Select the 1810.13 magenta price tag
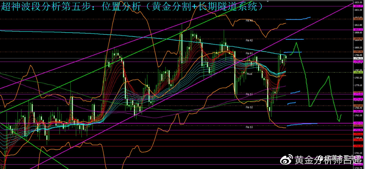Screen dimensions: 365x169 358,29
